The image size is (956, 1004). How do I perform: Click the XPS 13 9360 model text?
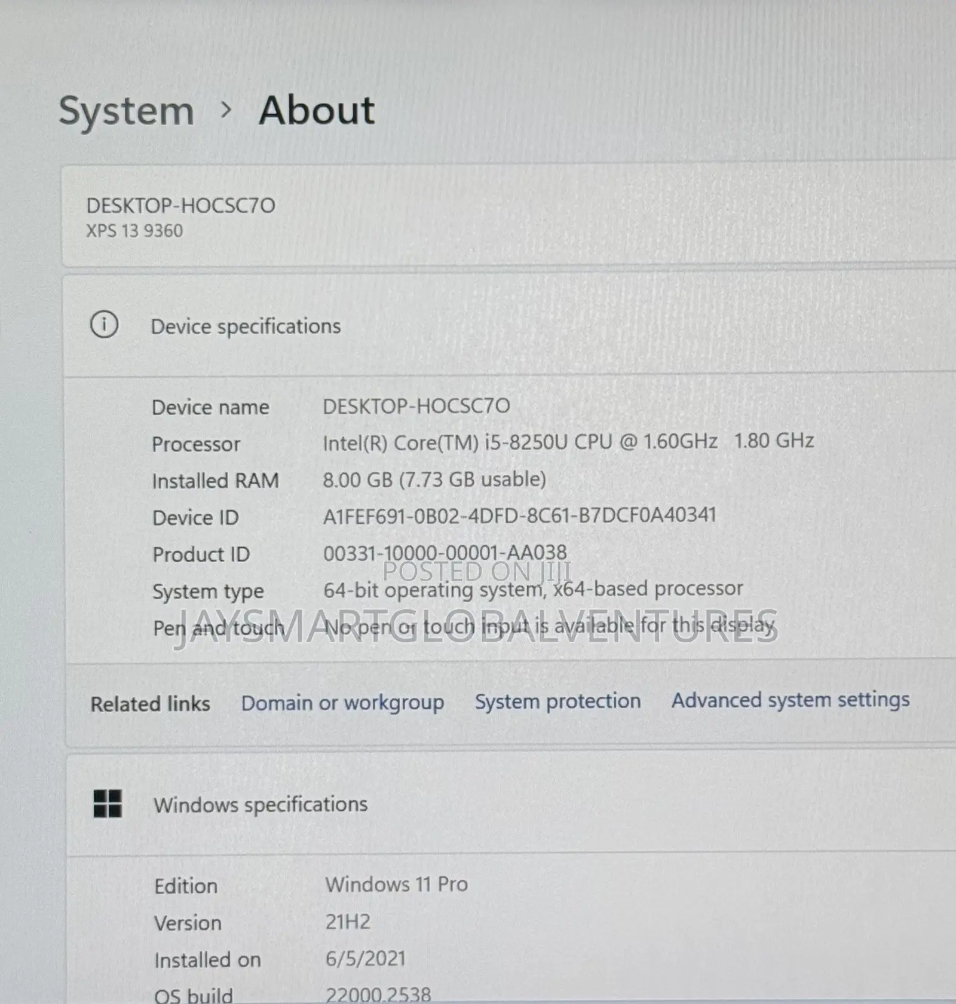[x=134, y=231]
